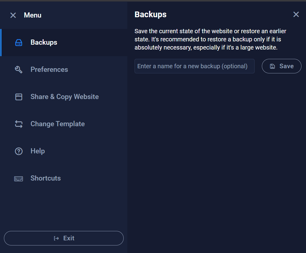Click the Share & Copy Website window icon
This screenshot has width=306, height=253.
(x=19, y=97)
